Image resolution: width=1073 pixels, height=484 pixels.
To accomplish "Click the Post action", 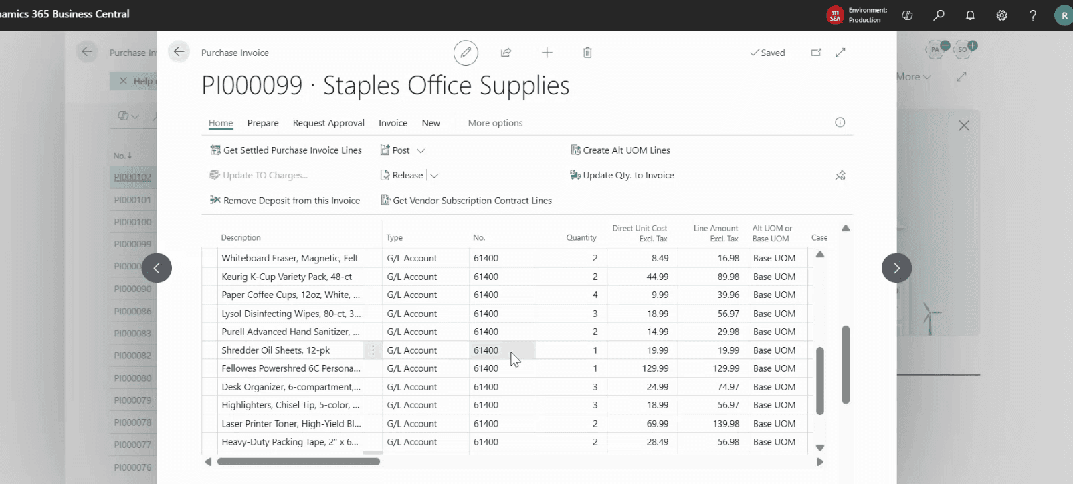I will (395, 150).
